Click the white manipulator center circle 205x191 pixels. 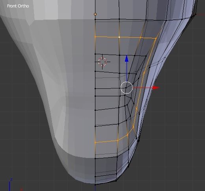[x=127, y=88]
